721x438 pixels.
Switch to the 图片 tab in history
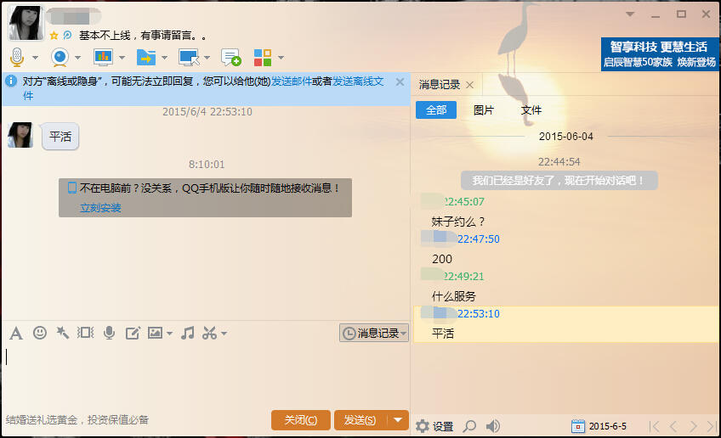click(x=484, y=110)
